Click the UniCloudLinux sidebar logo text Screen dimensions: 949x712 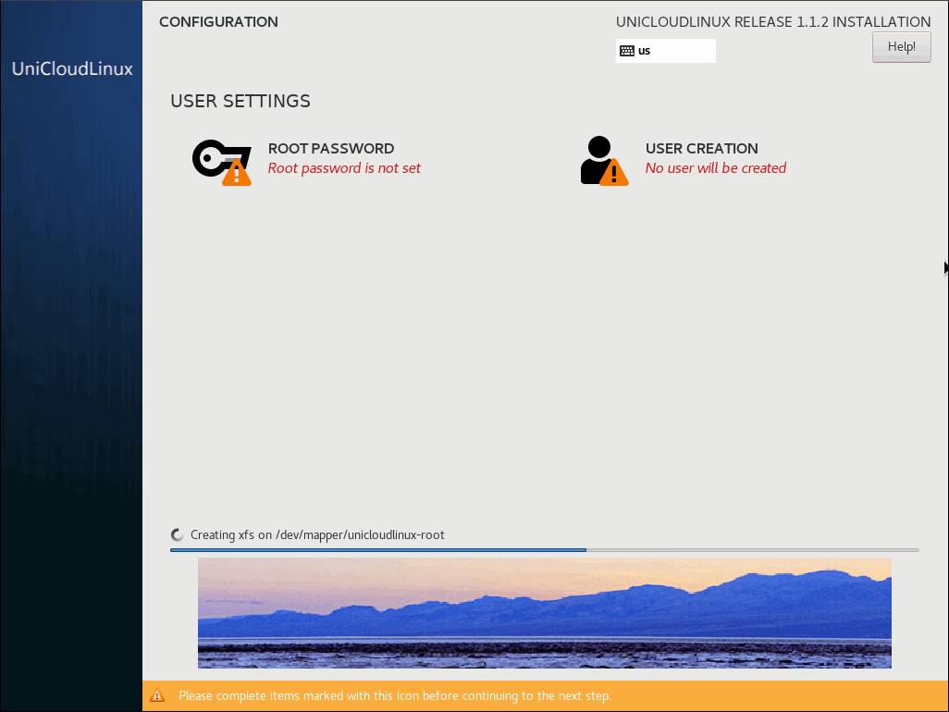tap(72, 68)
